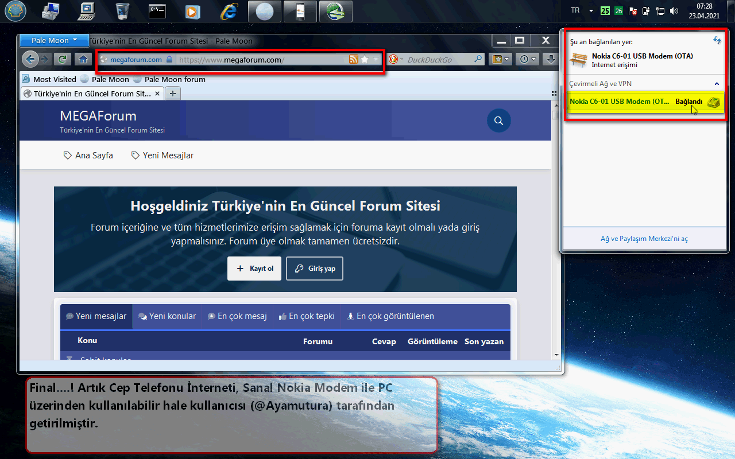Open the Downloads arrow button
The image size is (735, 459).
[550, 59]
